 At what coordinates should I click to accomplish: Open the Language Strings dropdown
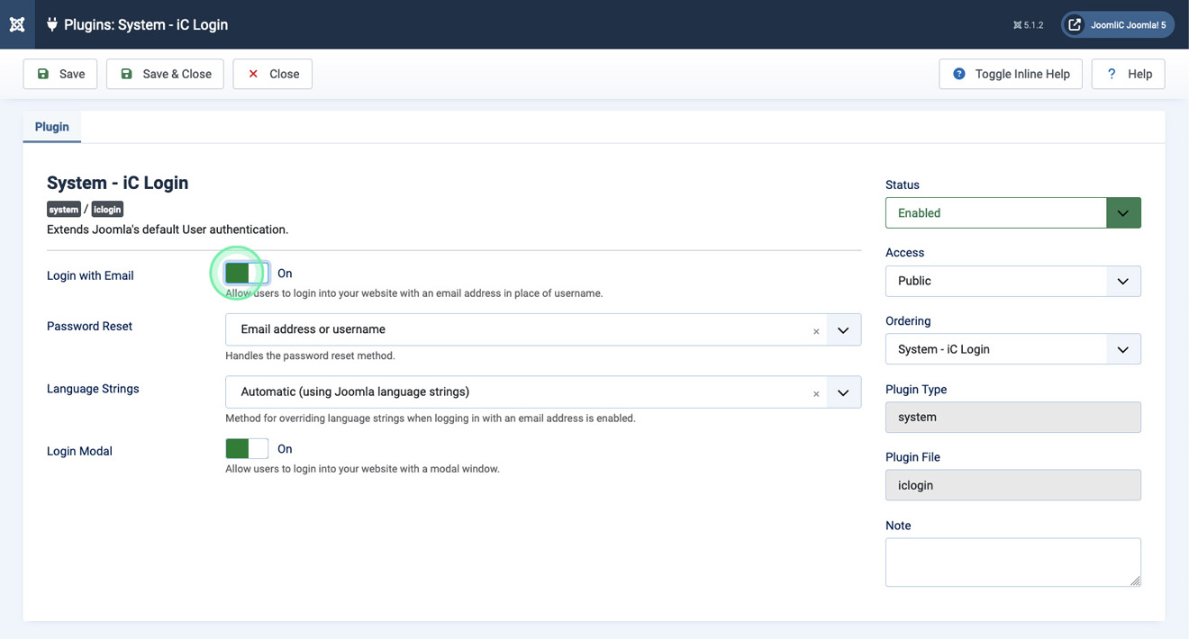pos(543,392)
